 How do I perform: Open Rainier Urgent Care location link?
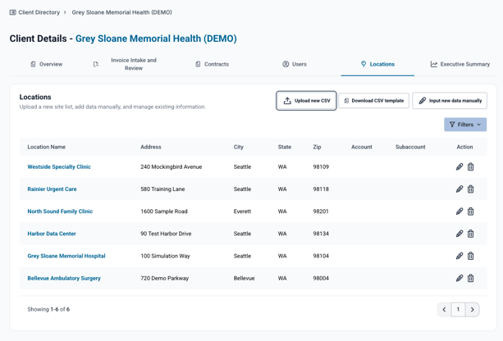(52, 189)
